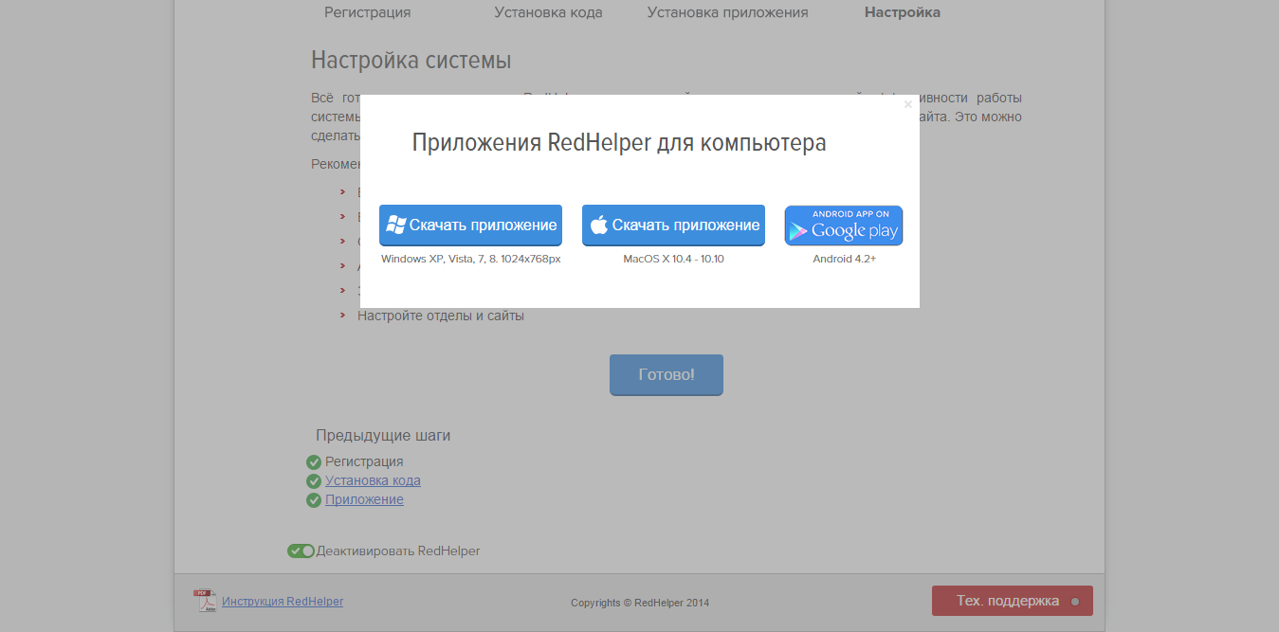1279x632 pixels.
Task: Click the Windows XP, Vista, 7, 8 requirements text
Action: point(470,259)
